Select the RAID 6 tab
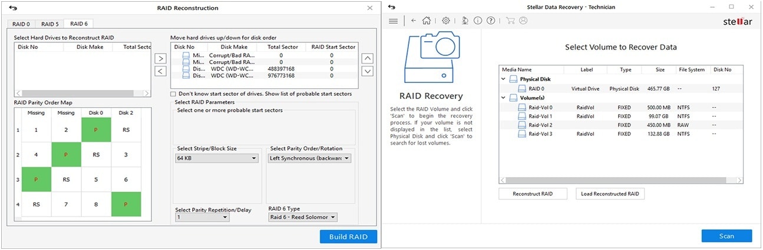The width and height of the screenshot is (763, 250). (x=78, y=24)
